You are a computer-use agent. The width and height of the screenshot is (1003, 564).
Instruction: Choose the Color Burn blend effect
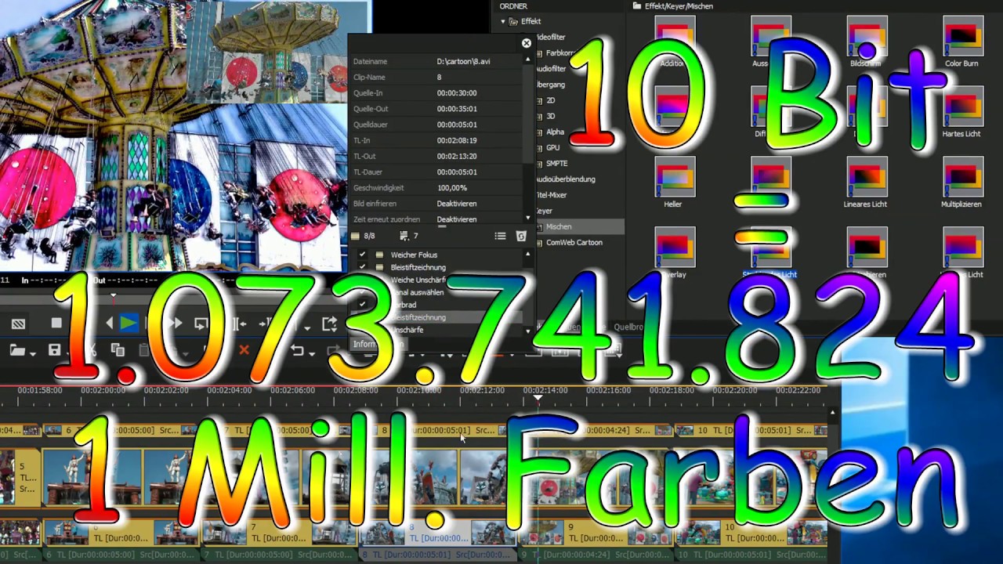click(962, 43)
